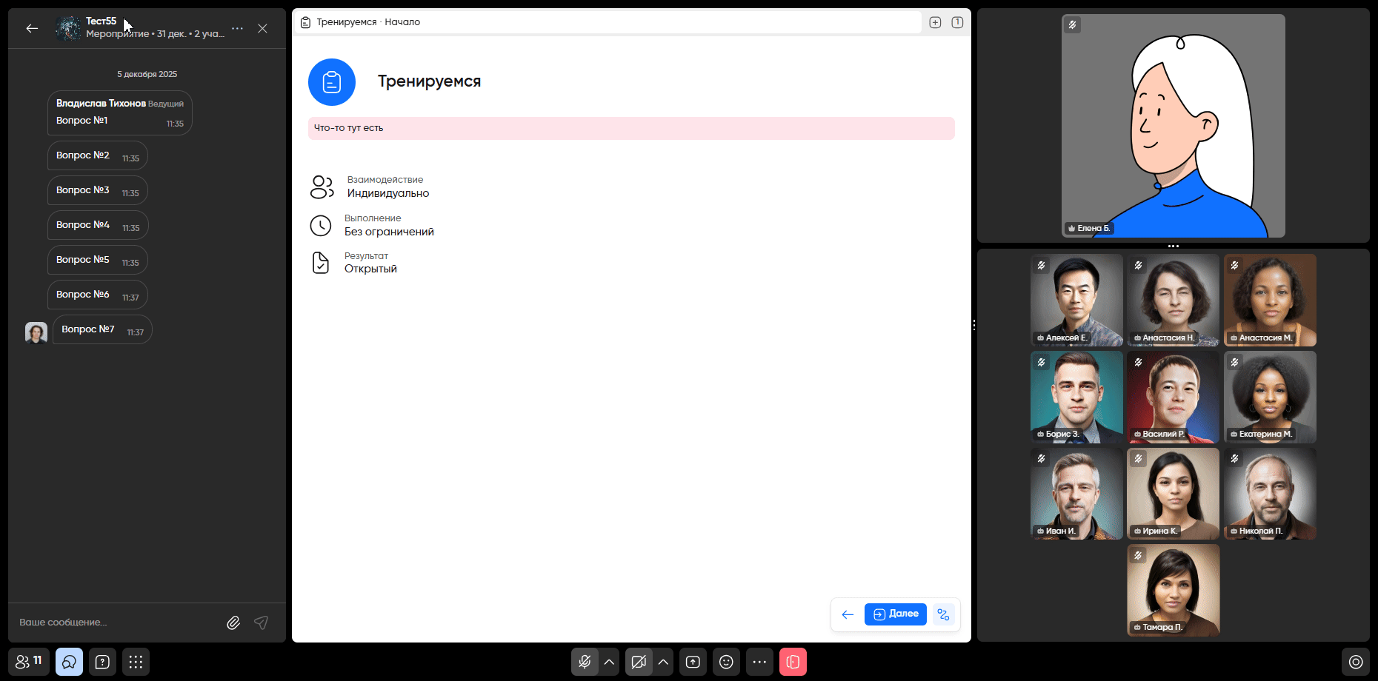This screenshot has width=1378, height=681.
Task: Leave the meeting with the red button
Action: [x=793, y=662]
